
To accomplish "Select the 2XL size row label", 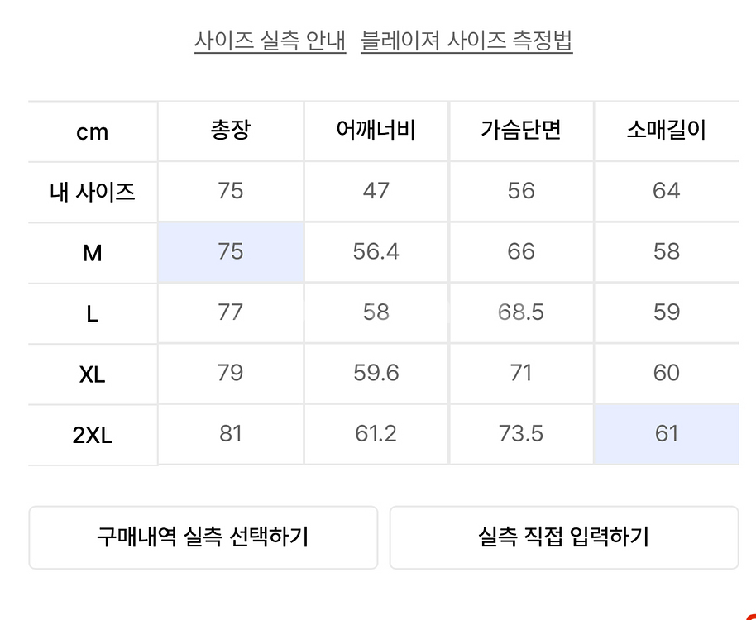I will pyautogui.click(x=93, y=435).
